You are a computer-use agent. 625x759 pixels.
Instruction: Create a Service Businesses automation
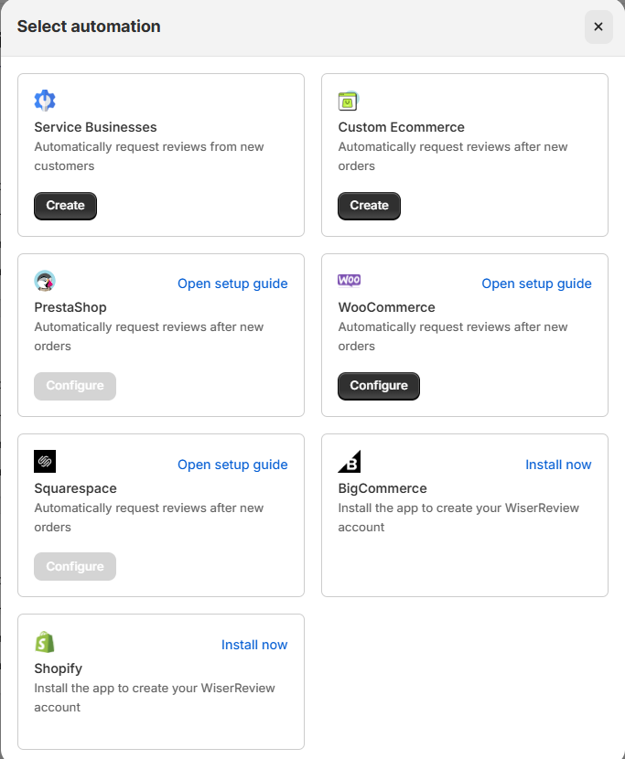65,206
